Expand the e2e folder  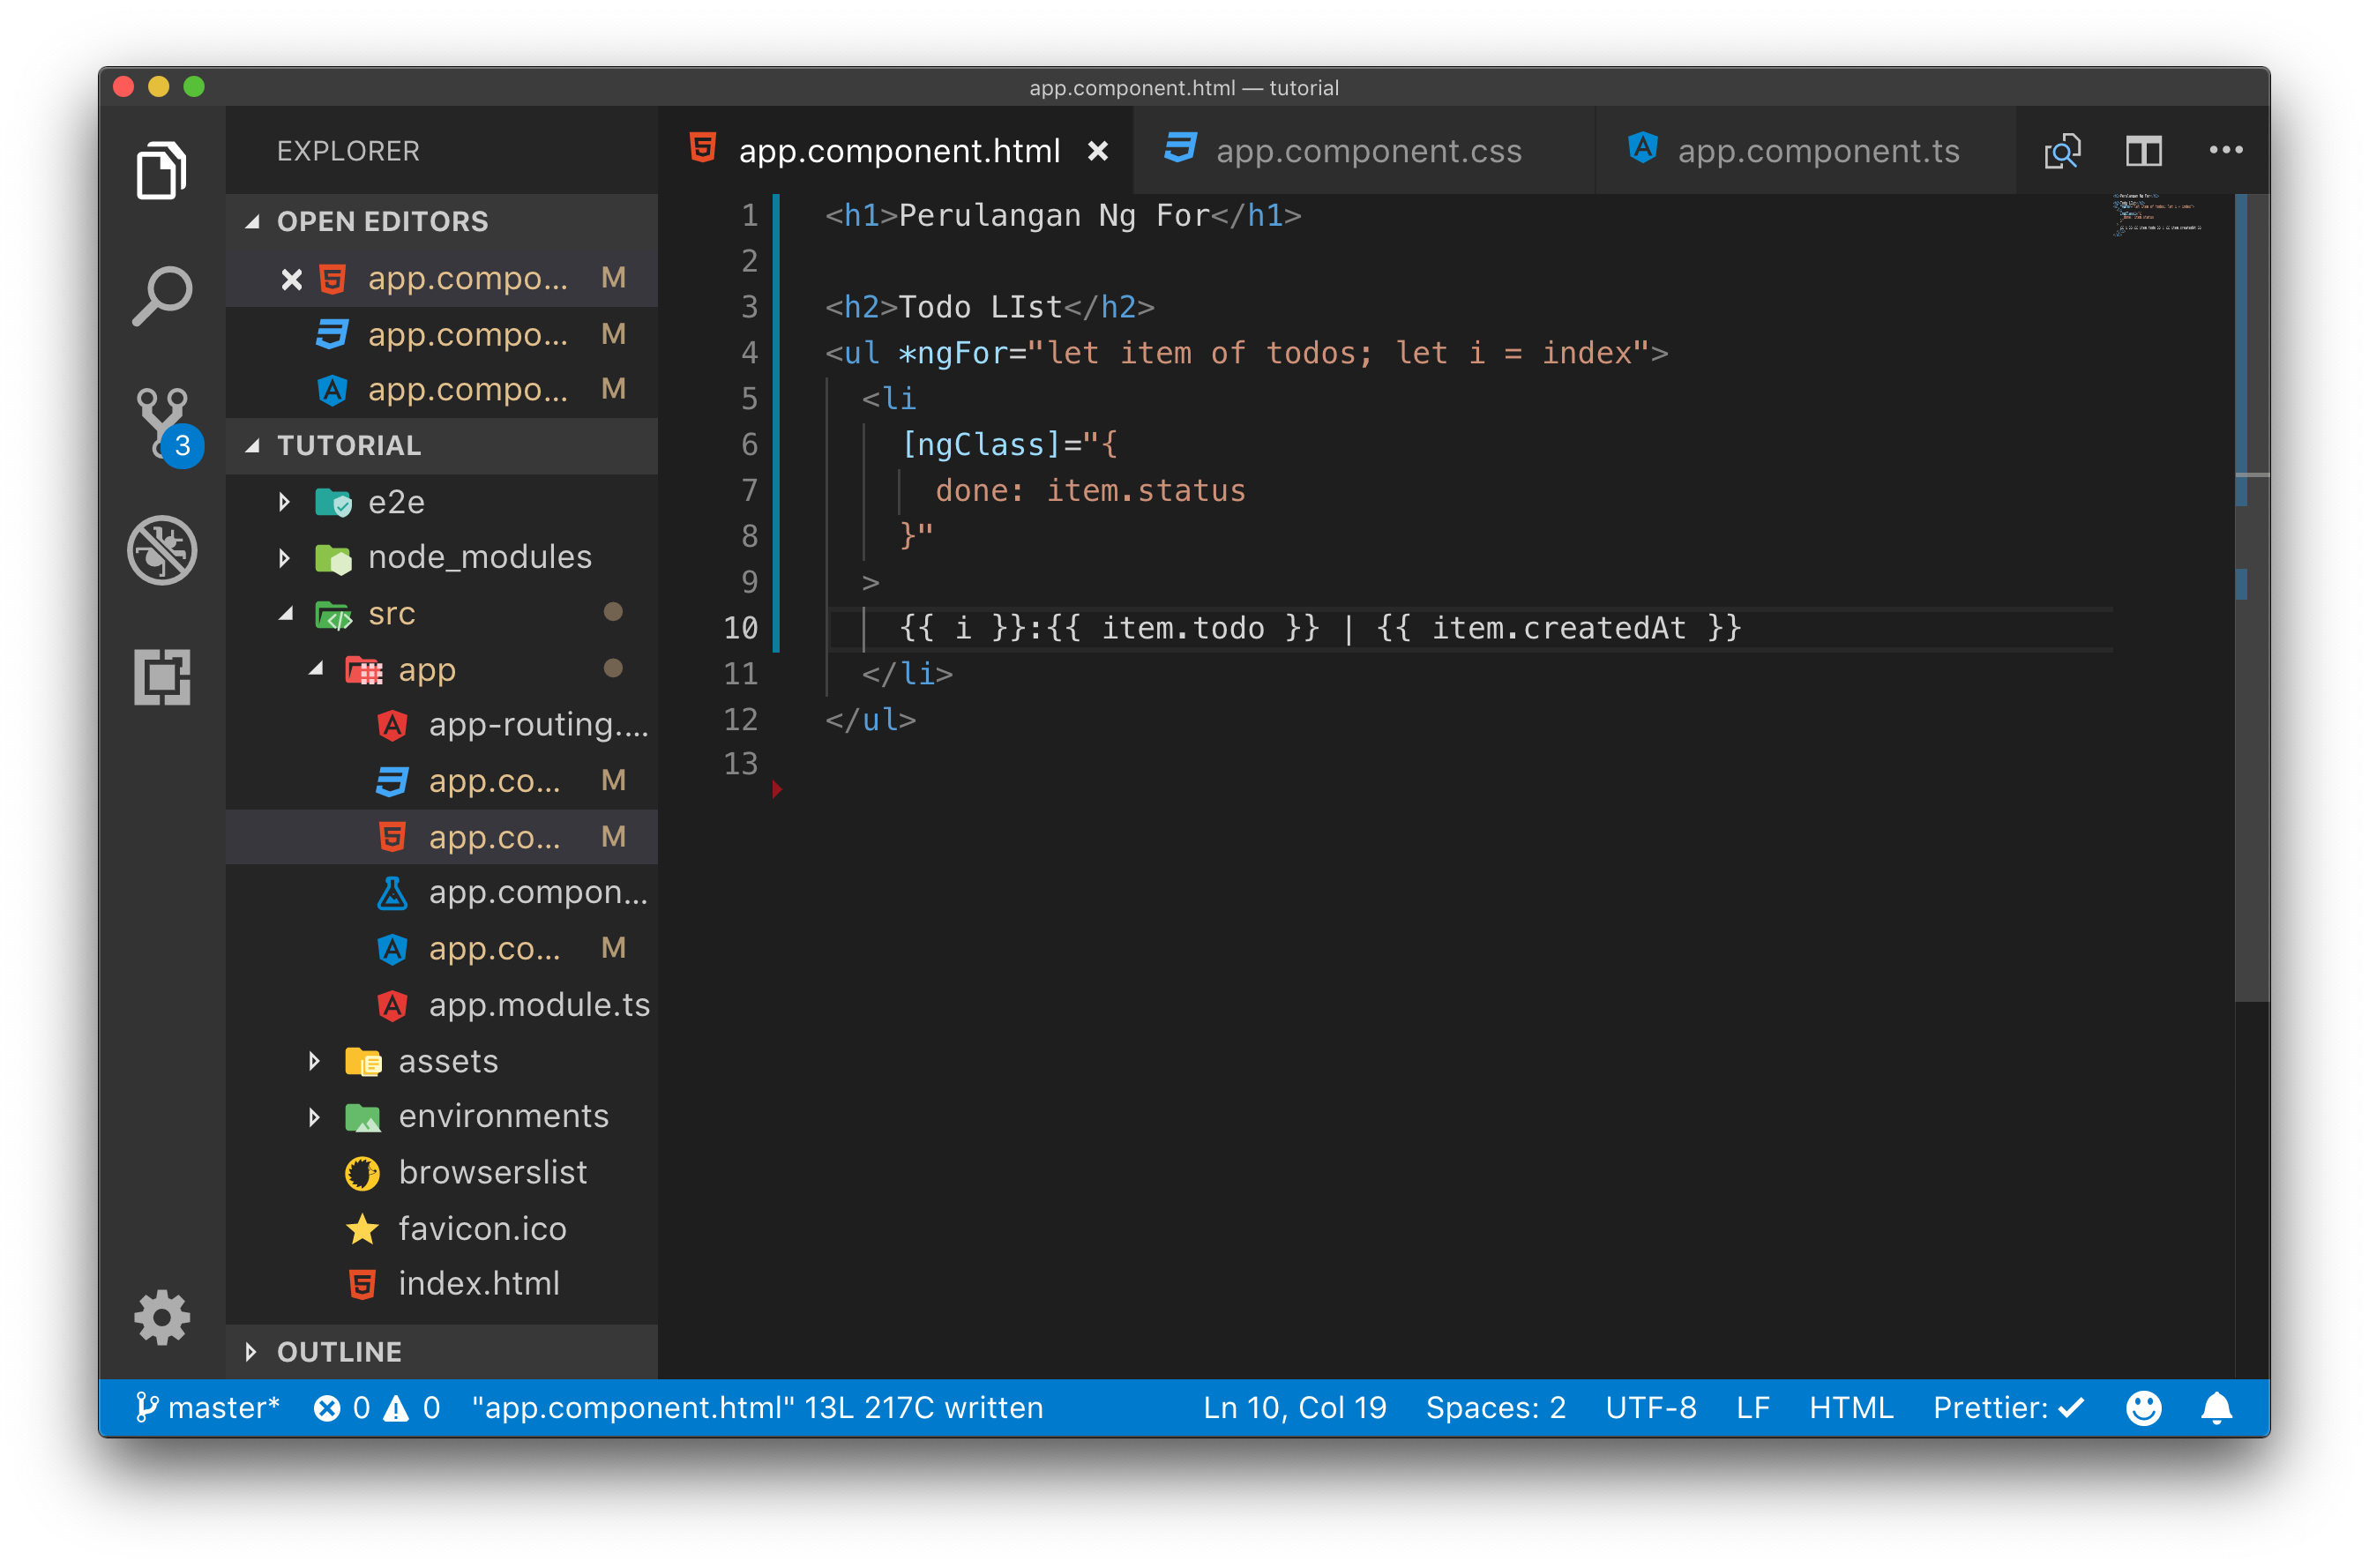point(442,501)
